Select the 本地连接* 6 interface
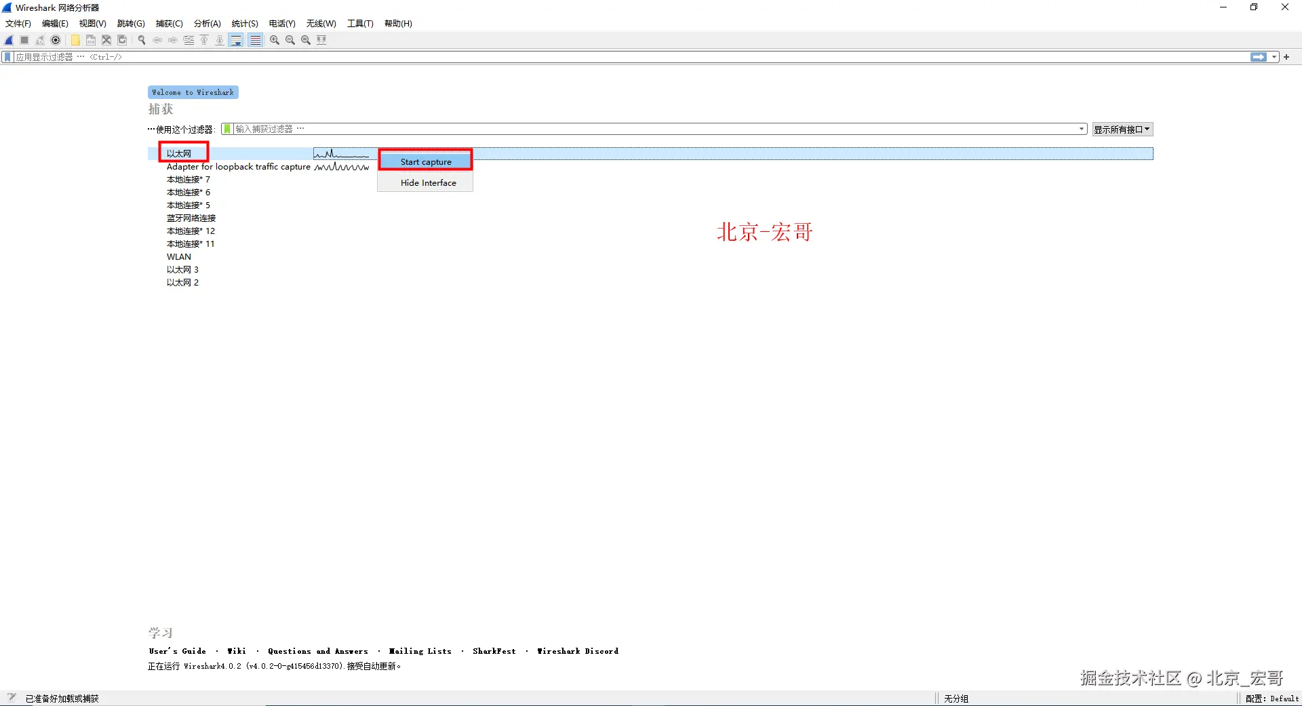Viewport: 1302px width, 706px height. click(x=189, y=193)
